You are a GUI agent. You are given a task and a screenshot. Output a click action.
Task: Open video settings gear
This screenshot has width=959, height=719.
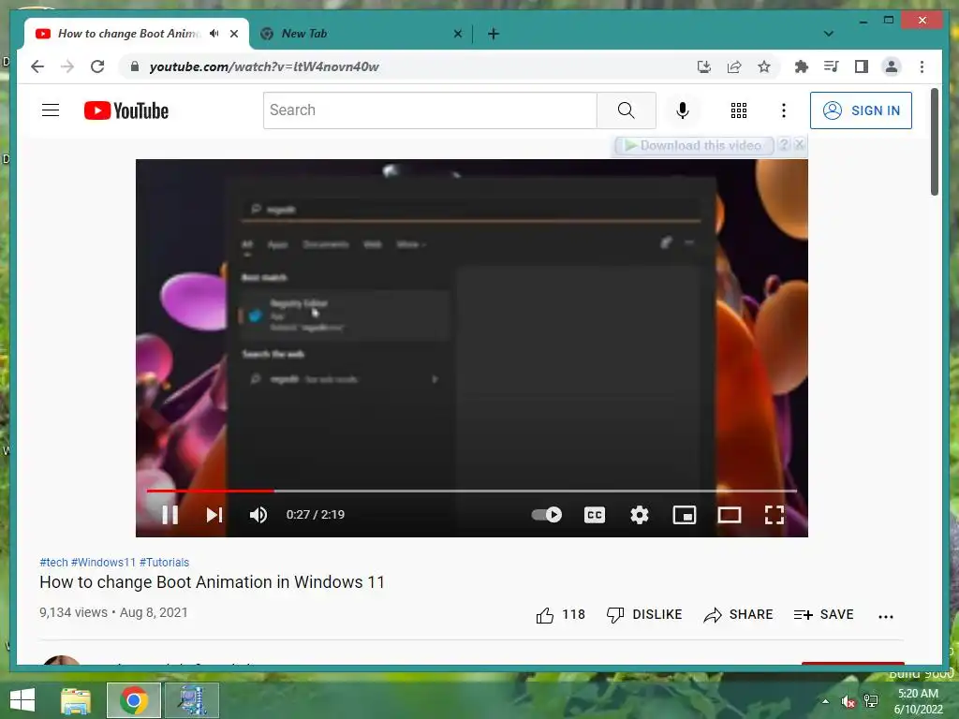coord(639,515)
